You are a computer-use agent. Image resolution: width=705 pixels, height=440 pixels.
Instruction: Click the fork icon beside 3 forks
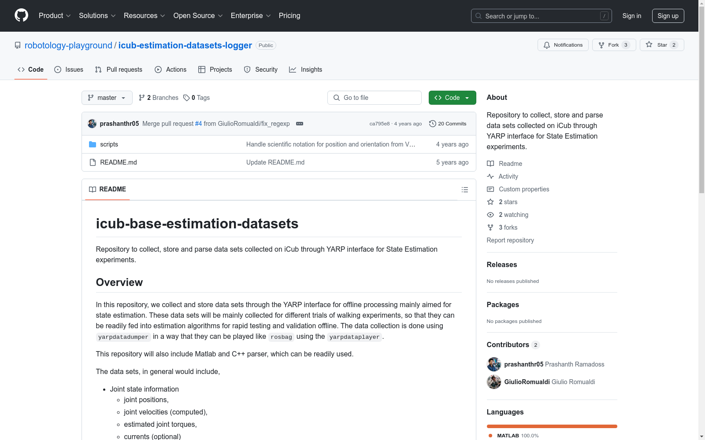pyautogui.click(x=490, y=227)
